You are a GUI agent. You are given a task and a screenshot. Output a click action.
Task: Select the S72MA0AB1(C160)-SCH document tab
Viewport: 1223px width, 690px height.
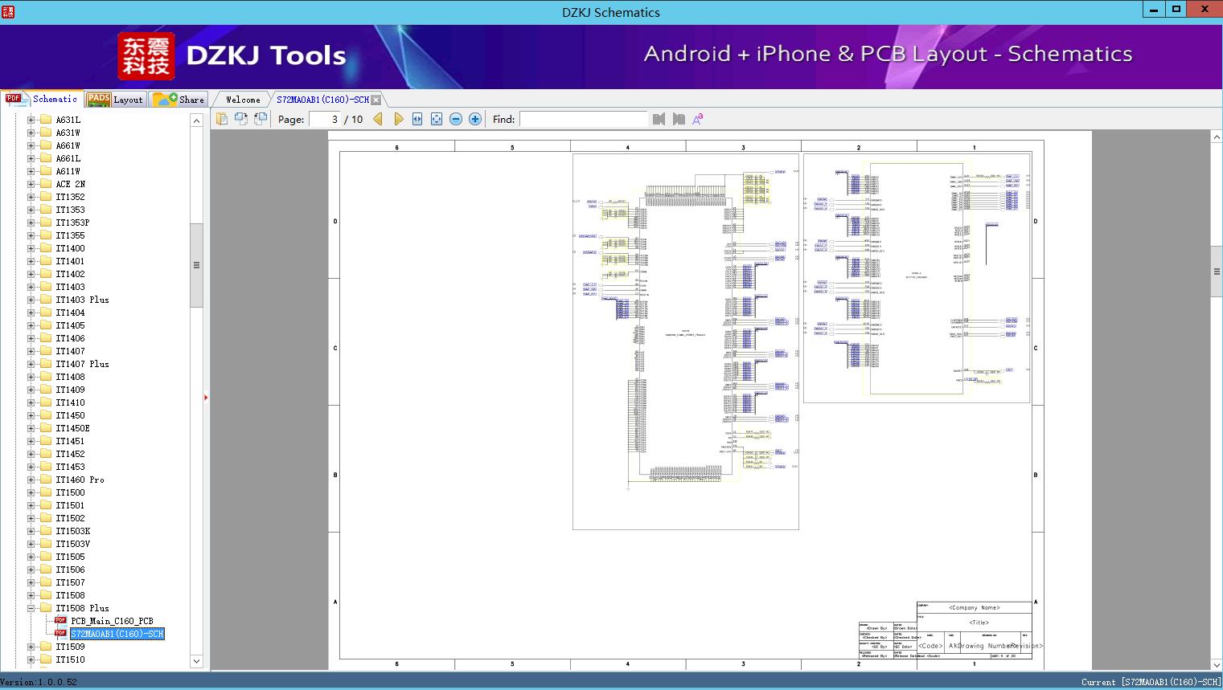point(322,100)
